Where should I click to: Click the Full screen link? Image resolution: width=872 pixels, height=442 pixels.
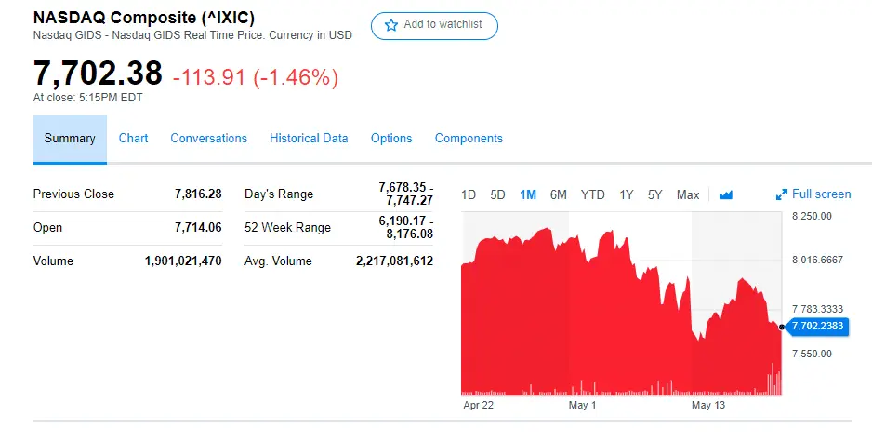click(x=821, y=194)
